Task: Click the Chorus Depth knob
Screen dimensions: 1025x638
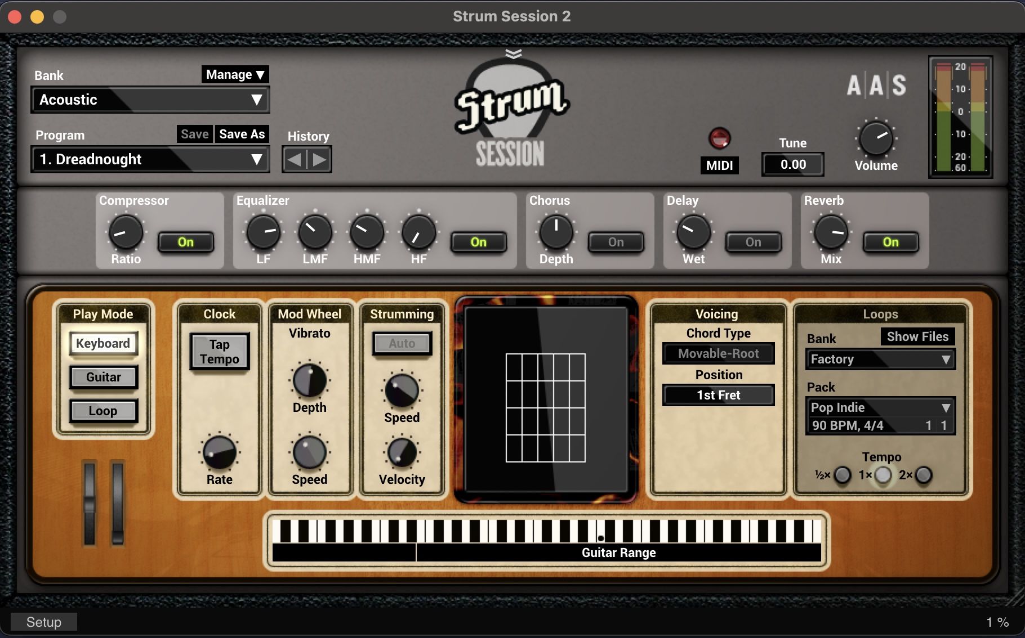Action: pyautogui.click(x=556, y=232)
